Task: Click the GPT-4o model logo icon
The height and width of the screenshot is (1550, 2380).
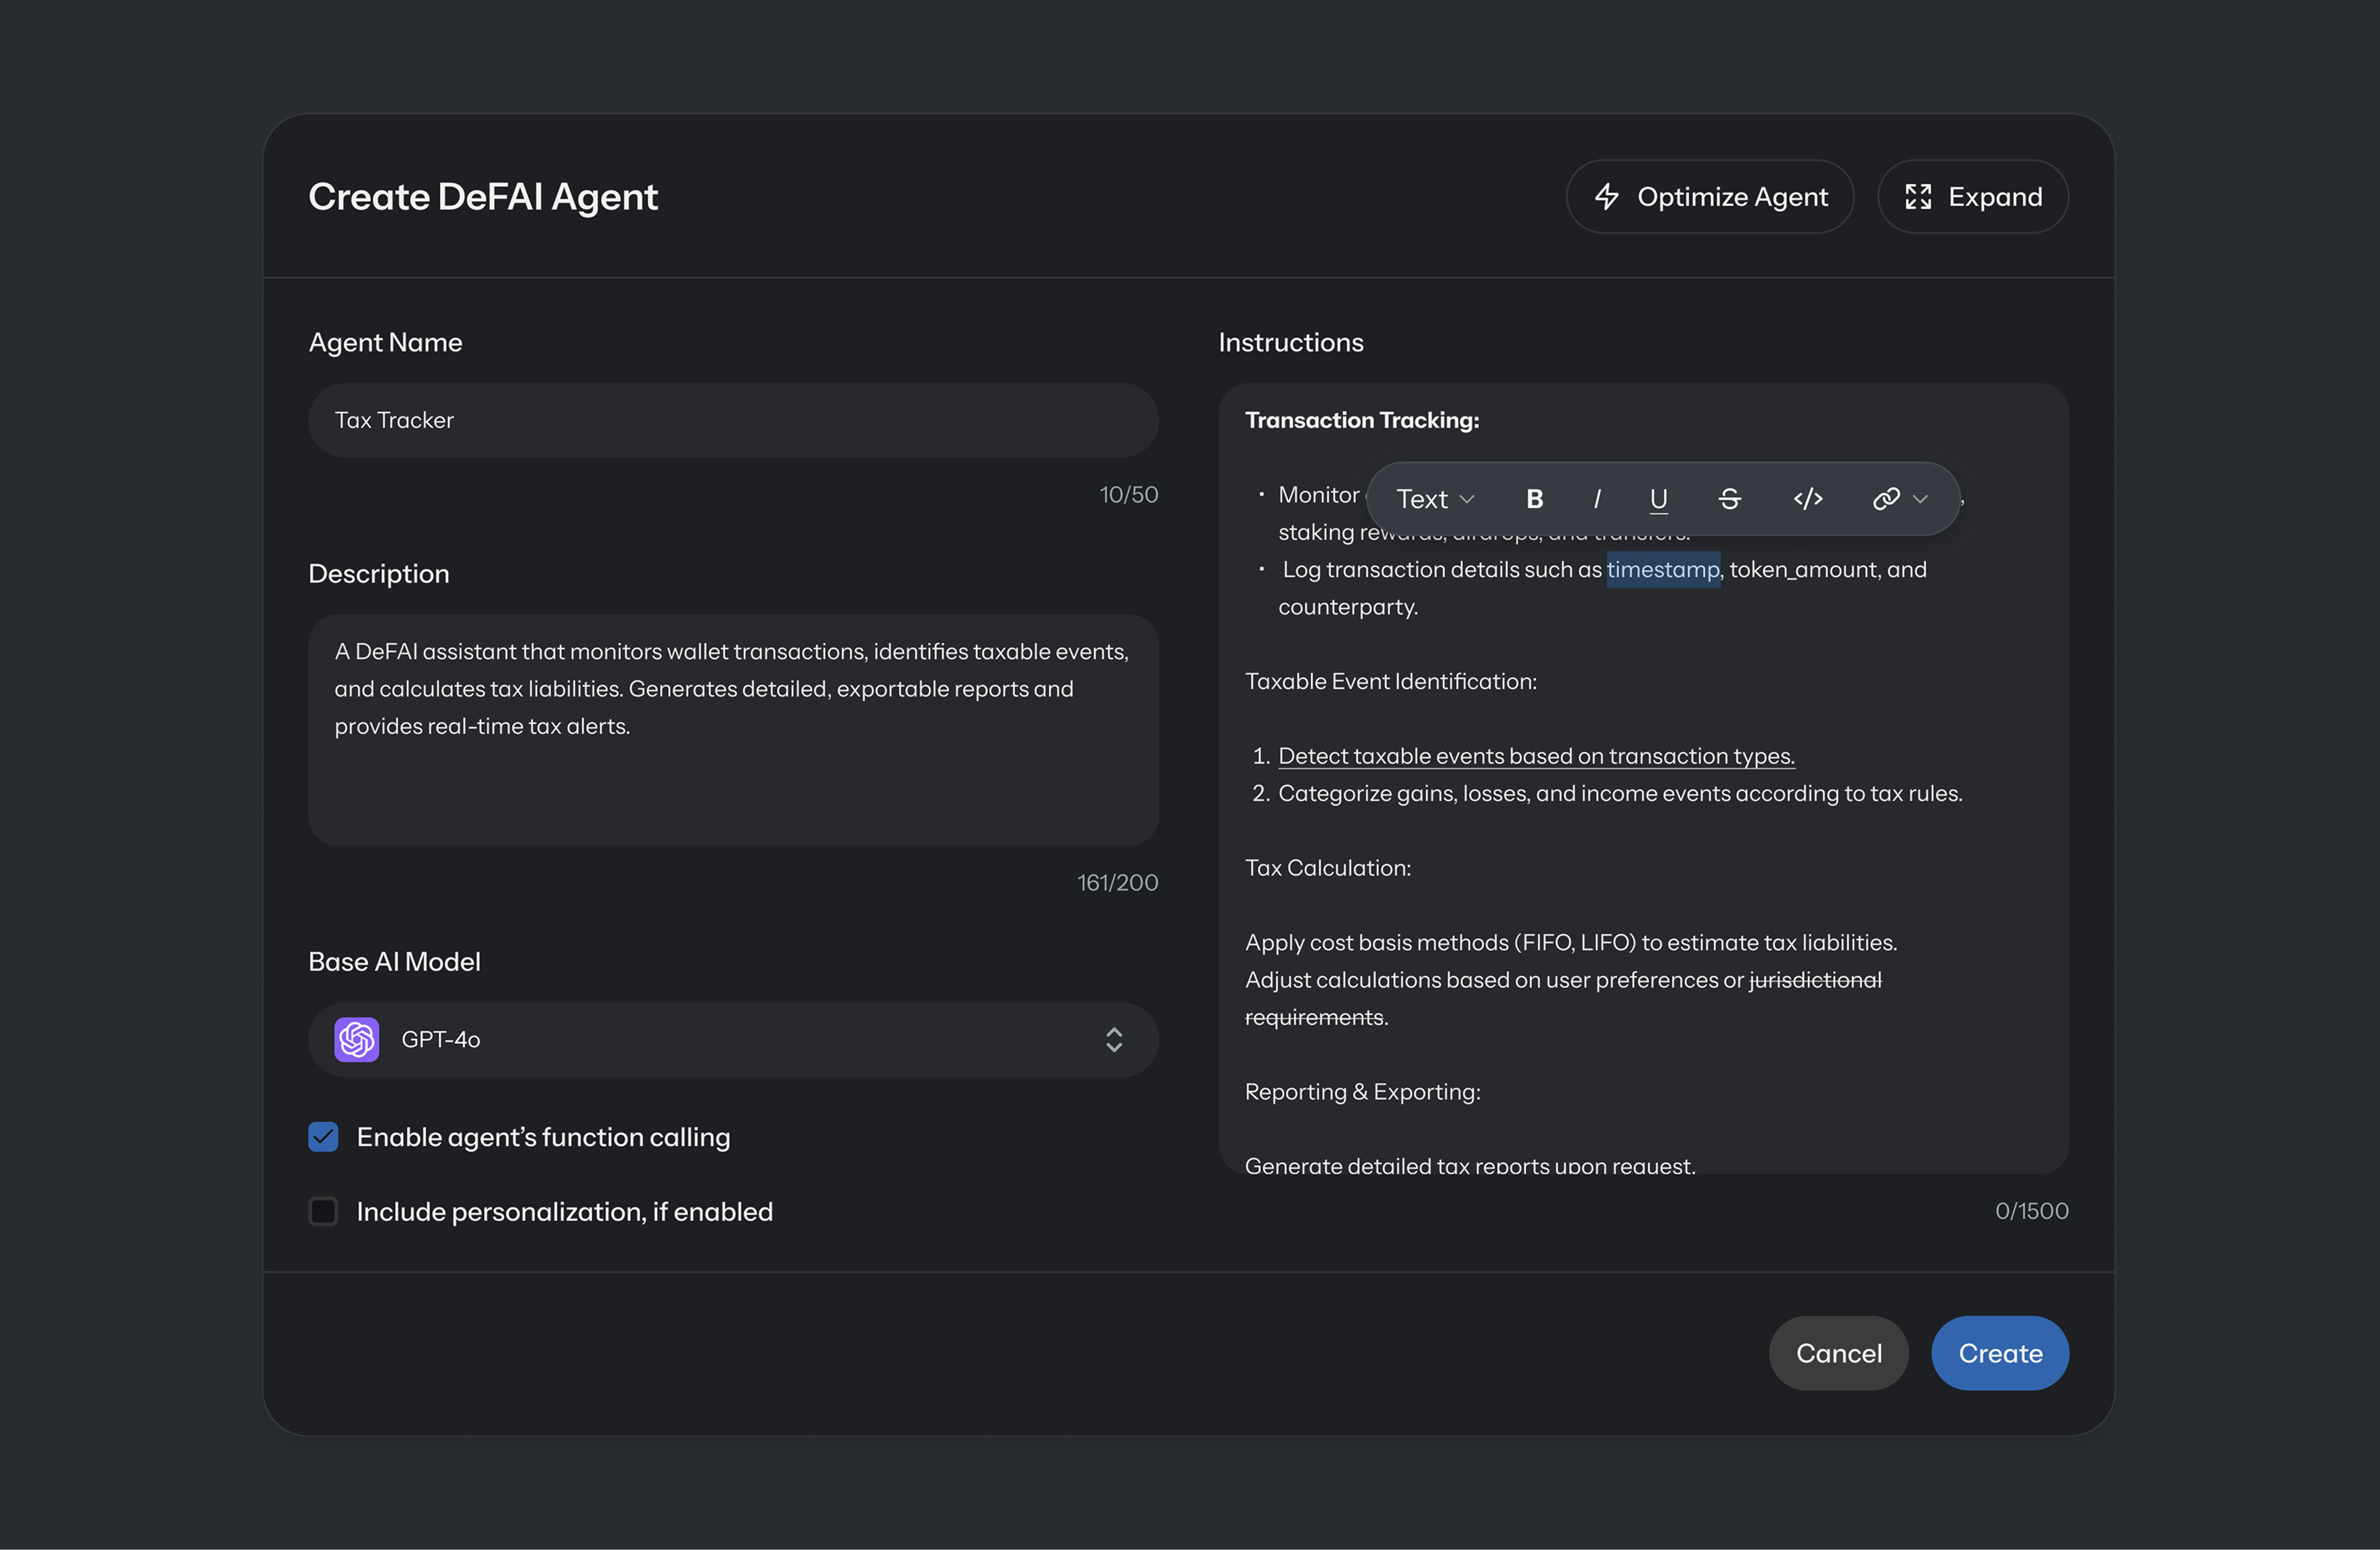Action: [x=356, y=1039]
